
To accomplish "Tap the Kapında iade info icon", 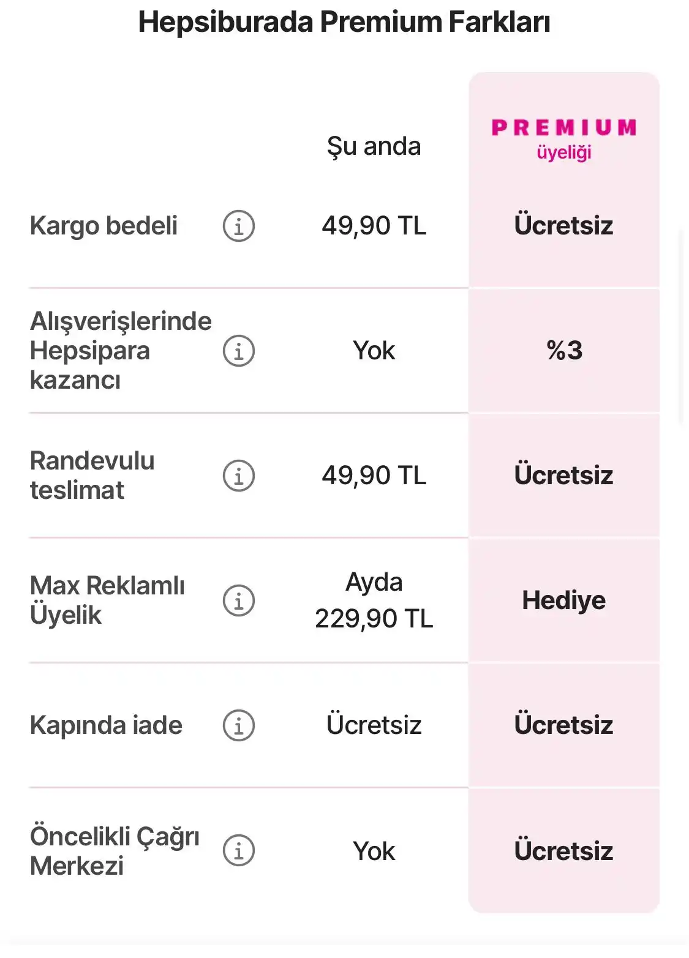I will [x=238, y=725].
